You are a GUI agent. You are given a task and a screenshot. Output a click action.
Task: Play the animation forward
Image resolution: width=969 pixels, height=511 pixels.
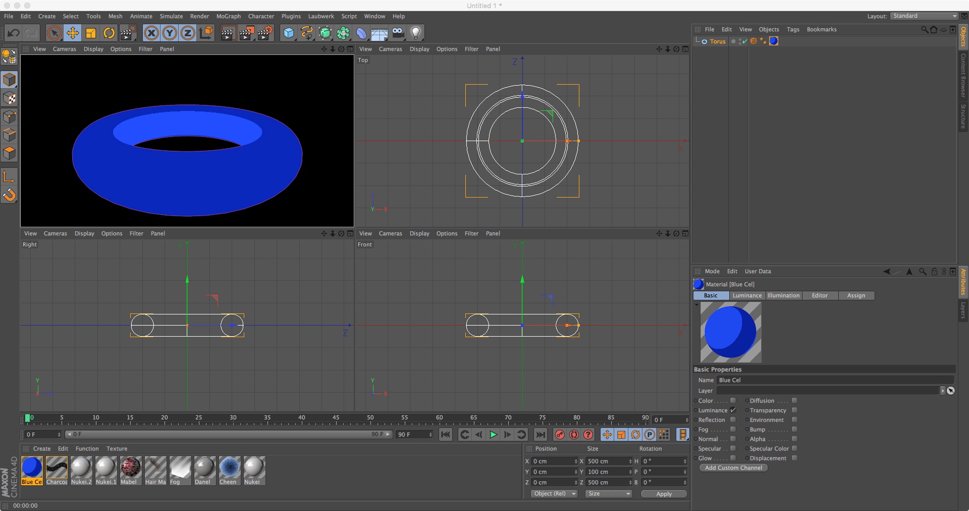(493, 434)
